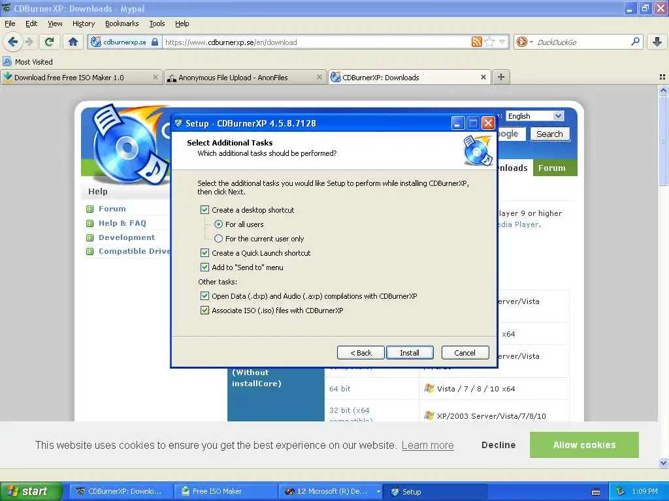
Task: Open the Bookmarks menu
Action: (x=122, y=23)
